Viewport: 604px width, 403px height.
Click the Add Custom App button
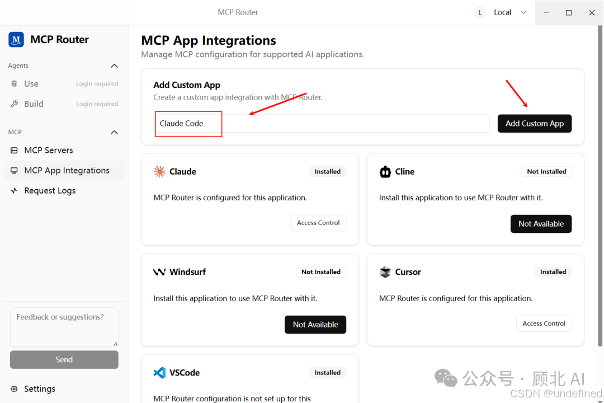click(535, 123)
